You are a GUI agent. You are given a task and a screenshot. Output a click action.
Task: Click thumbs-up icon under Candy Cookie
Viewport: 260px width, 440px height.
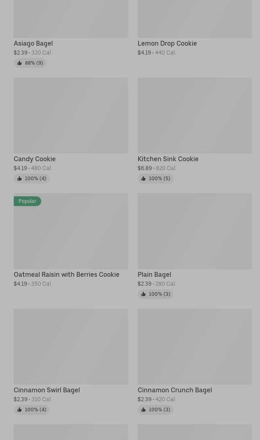19,179
